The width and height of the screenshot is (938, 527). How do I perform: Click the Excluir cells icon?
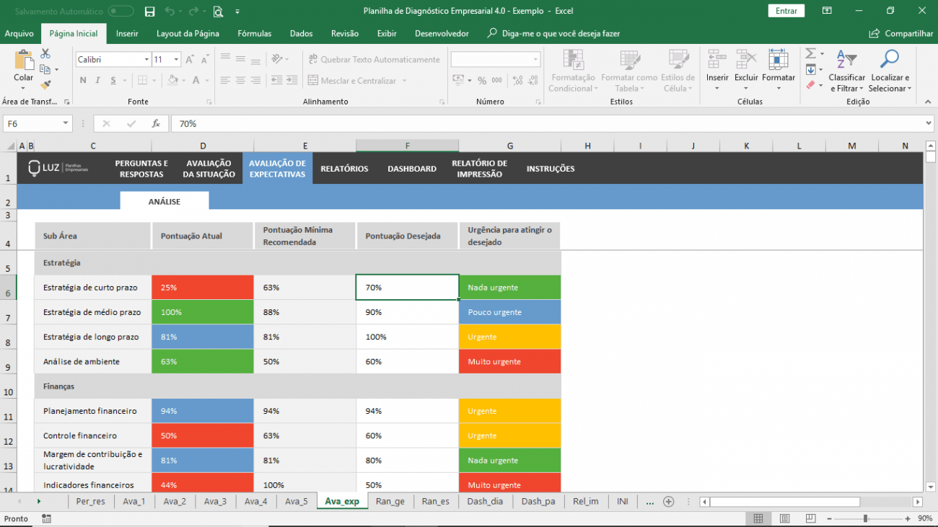click(x=746, y=59)
